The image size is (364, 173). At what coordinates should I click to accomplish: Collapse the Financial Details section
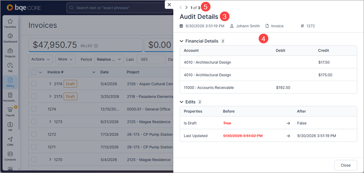[x=182, y=41]
